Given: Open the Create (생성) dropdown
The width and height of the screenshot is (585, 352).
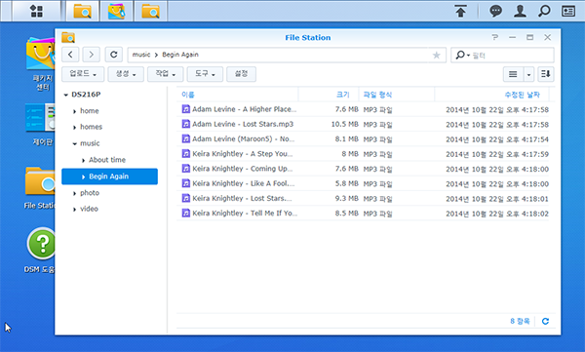Looking at the screenshot, I should pos(126,74).
